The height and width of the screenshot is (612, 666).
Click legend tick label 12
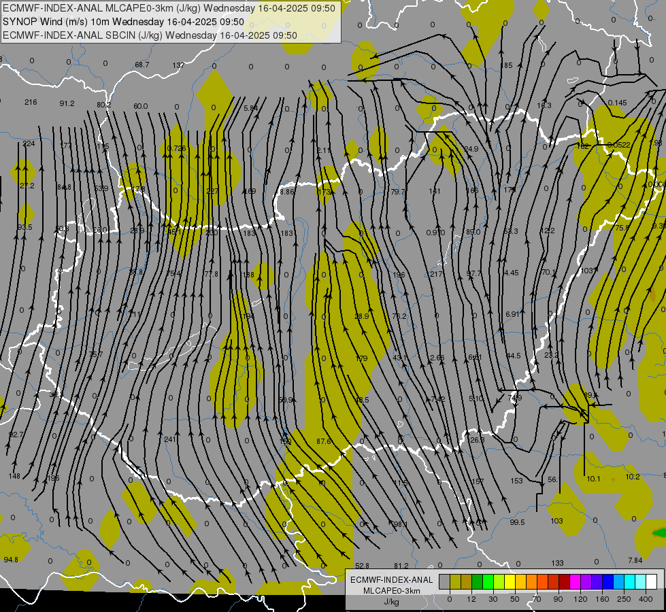(x=471, y=599)
